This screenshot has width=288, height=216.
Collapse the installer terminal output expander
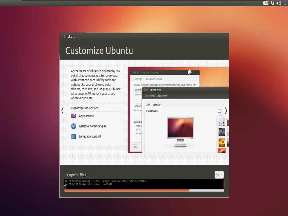(x=65, y=175)
